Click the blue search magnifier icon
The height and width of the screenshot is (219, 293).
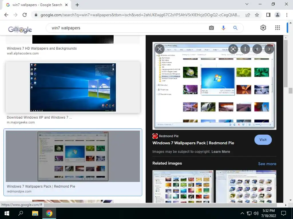(x=235, y=28)
